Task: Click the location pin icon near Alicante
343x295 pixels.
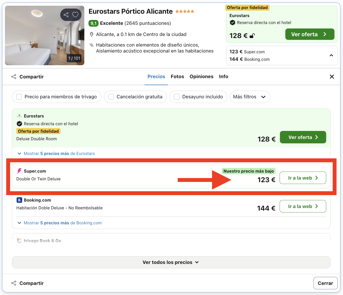Action: [92, 34]
